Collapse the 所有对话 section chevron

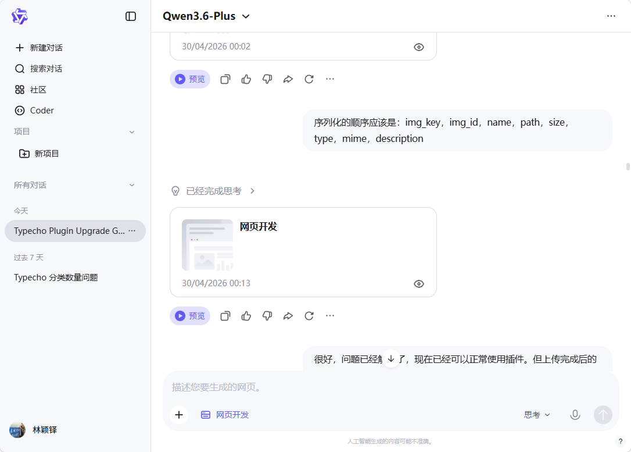(x=131, y=185)
